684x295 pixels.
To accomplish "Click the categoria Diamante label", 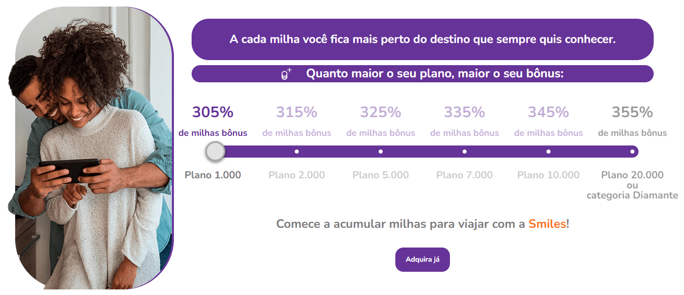I will click(632, 195).
